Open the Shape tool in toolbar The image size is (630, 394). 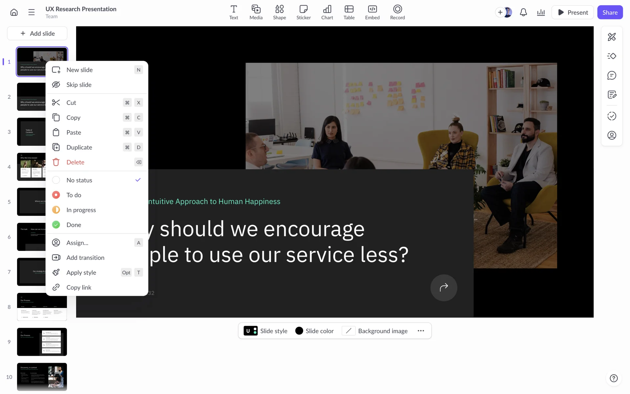[x=279, y=12]
